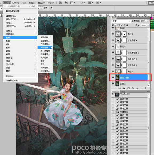Choose 动感模糊 motion blur
Screen dimensions: 154x155
tap(45, 41)
